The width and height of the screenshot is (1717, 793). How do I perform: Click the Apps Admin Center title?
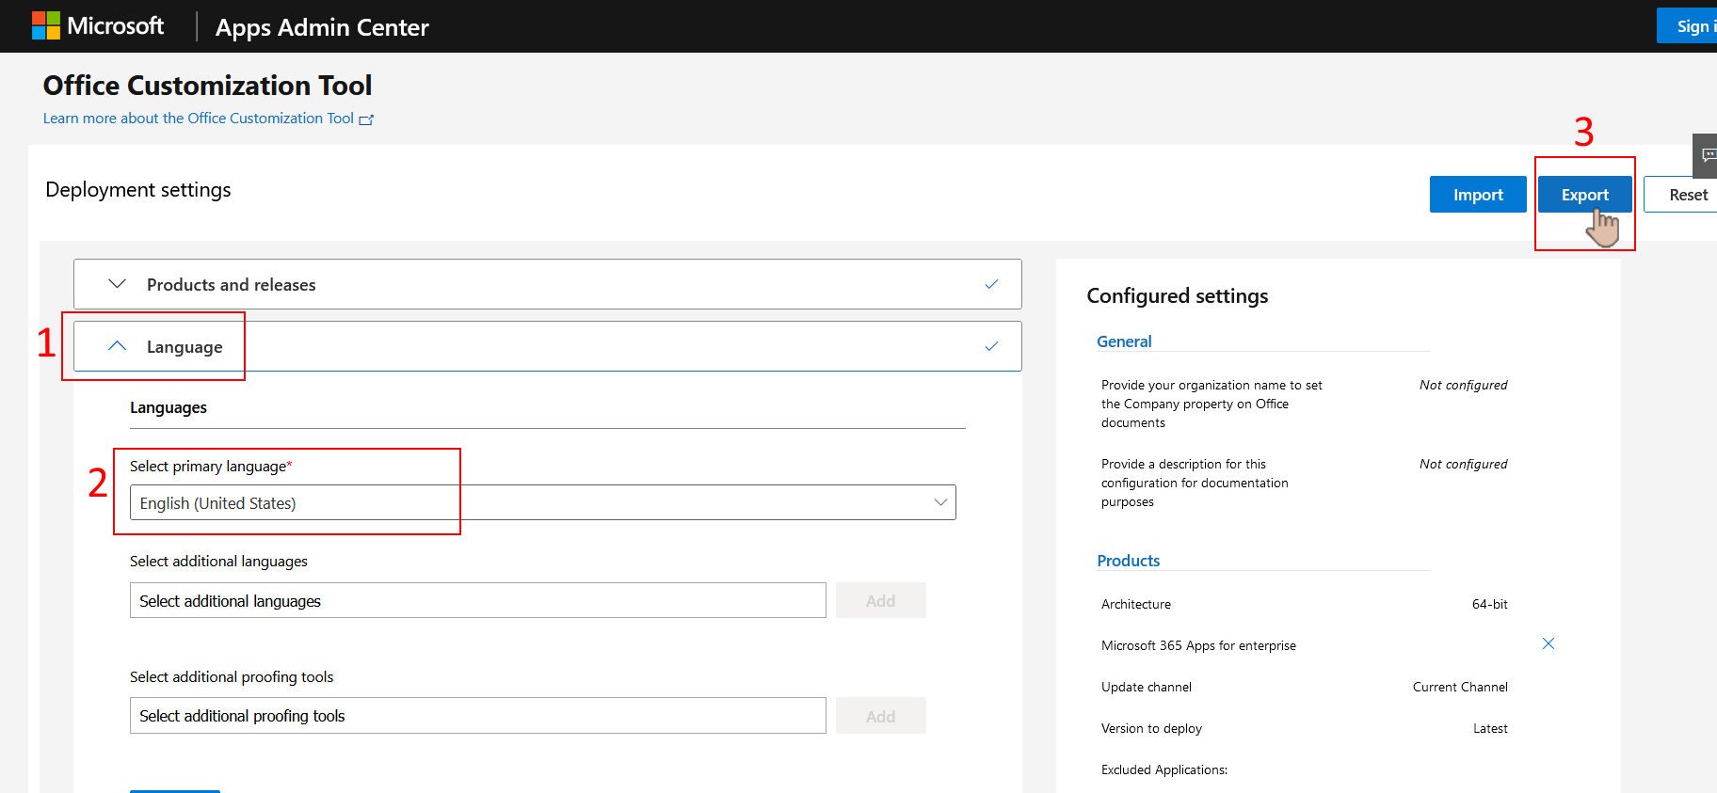pos(322,27)
